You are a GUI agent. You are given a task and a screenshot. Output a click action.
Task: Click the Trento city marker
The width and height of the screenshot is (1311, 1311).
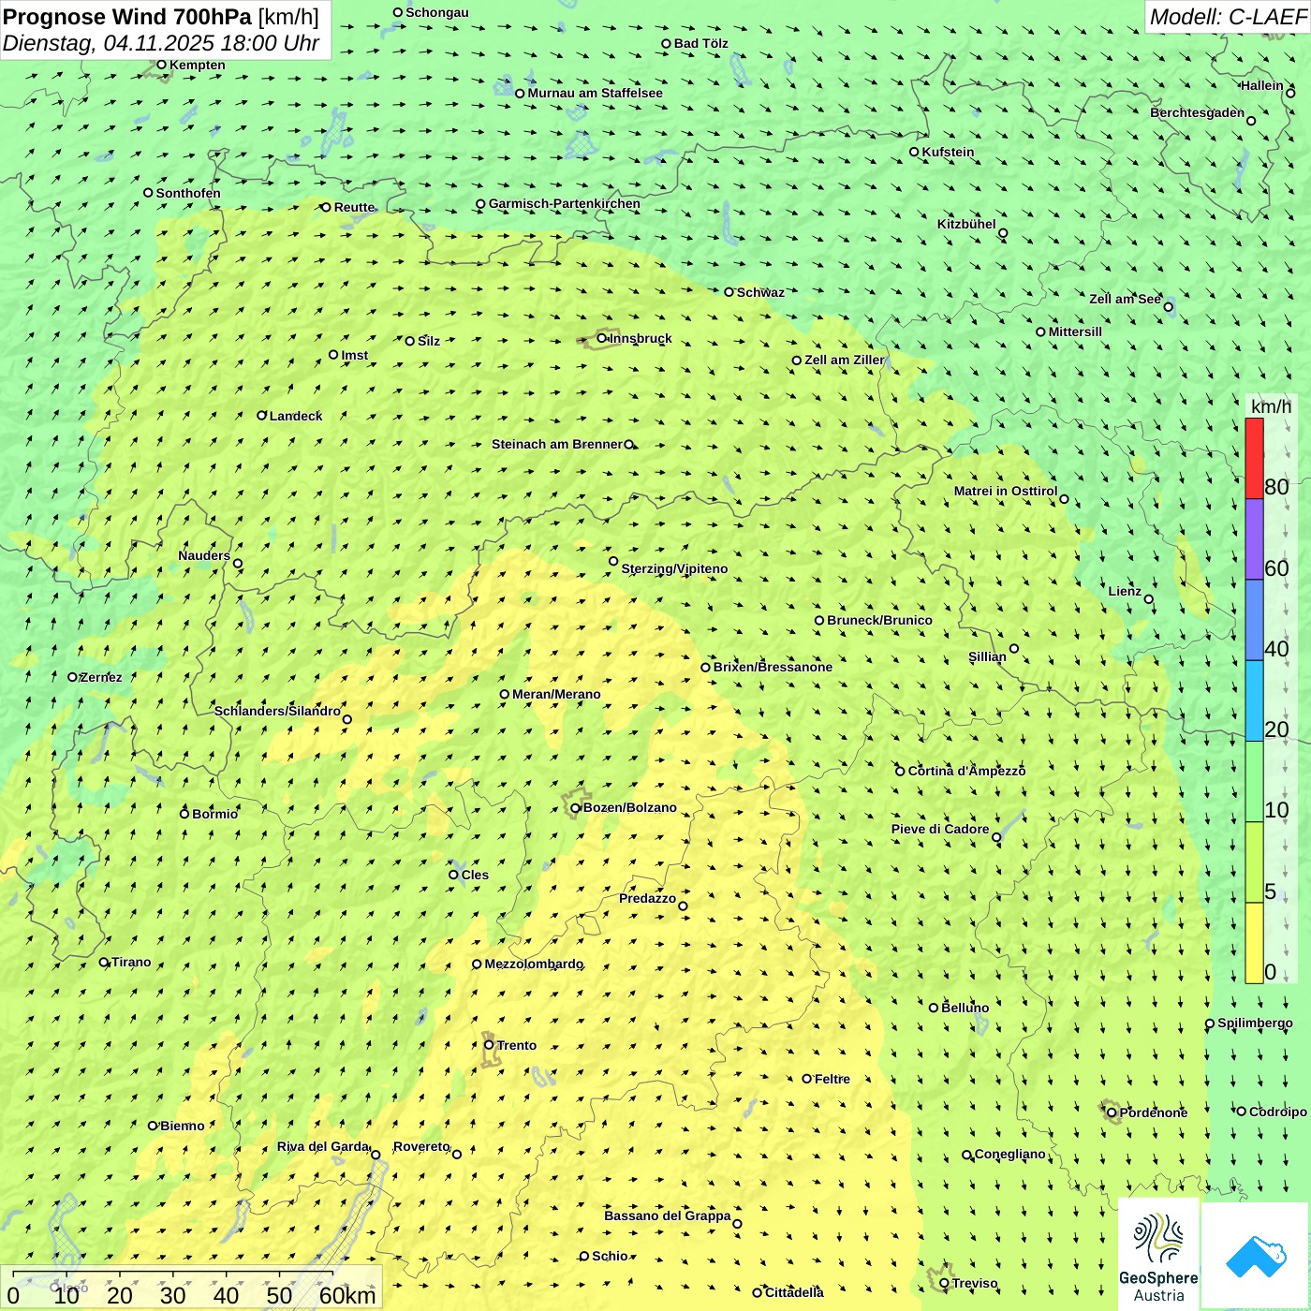pos(489,1045)
